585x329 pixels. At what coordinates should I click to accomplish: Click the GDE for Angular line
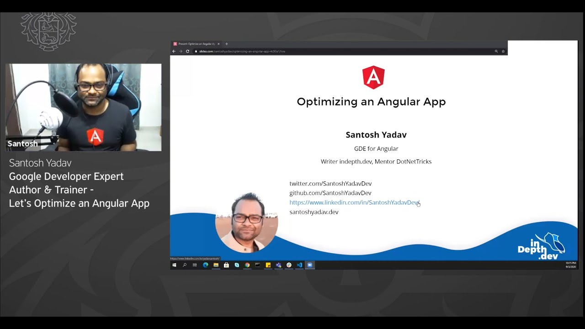coord(376,149)
